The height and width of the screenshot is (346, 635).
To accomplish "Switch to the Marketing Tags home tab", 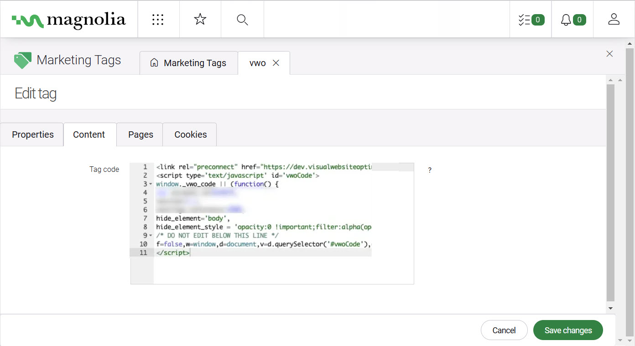I will (x=188, y=63).
